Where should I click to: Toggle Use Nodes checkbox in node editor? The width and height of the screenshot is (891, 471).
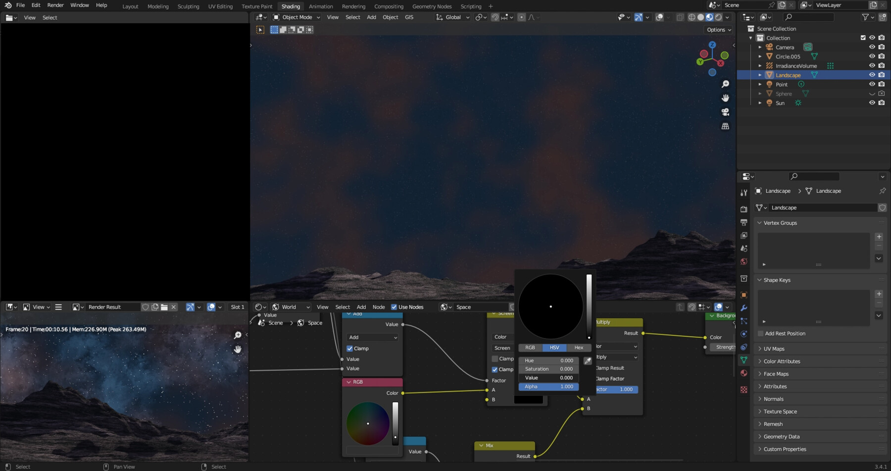click(394, 307)
